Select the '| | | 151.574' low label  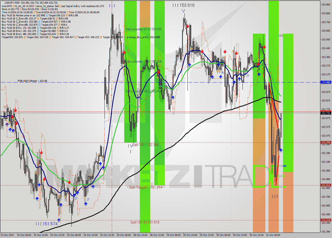click(x=47, y=224)
